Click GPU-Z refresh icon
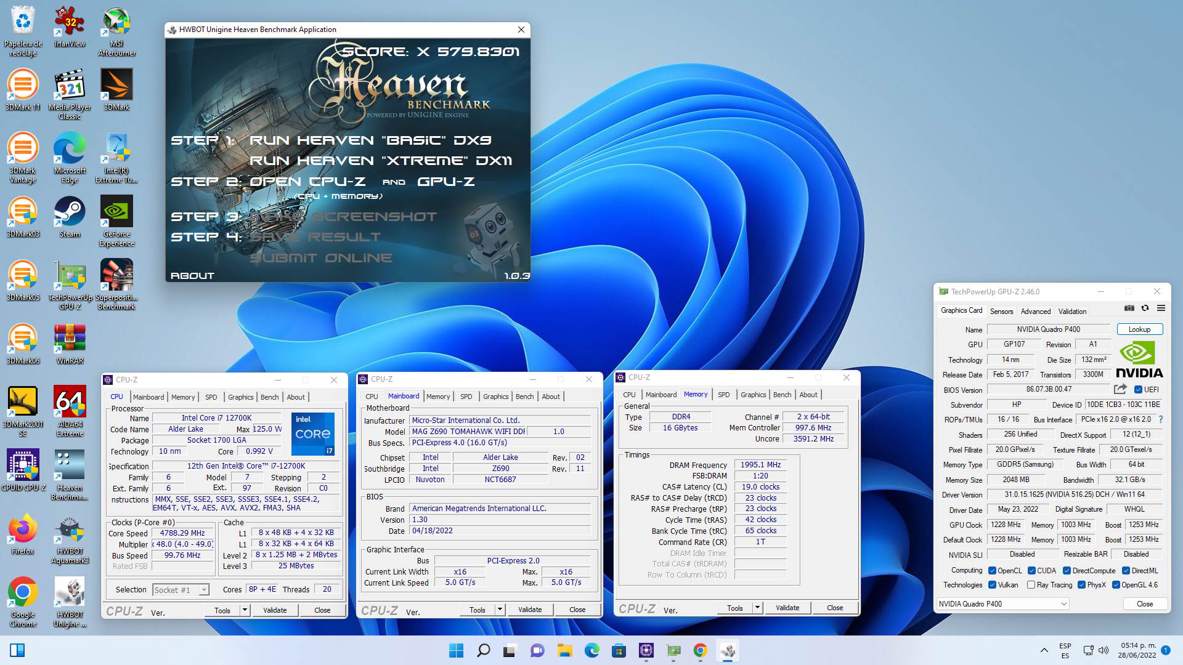 (x=1145, y=308)
